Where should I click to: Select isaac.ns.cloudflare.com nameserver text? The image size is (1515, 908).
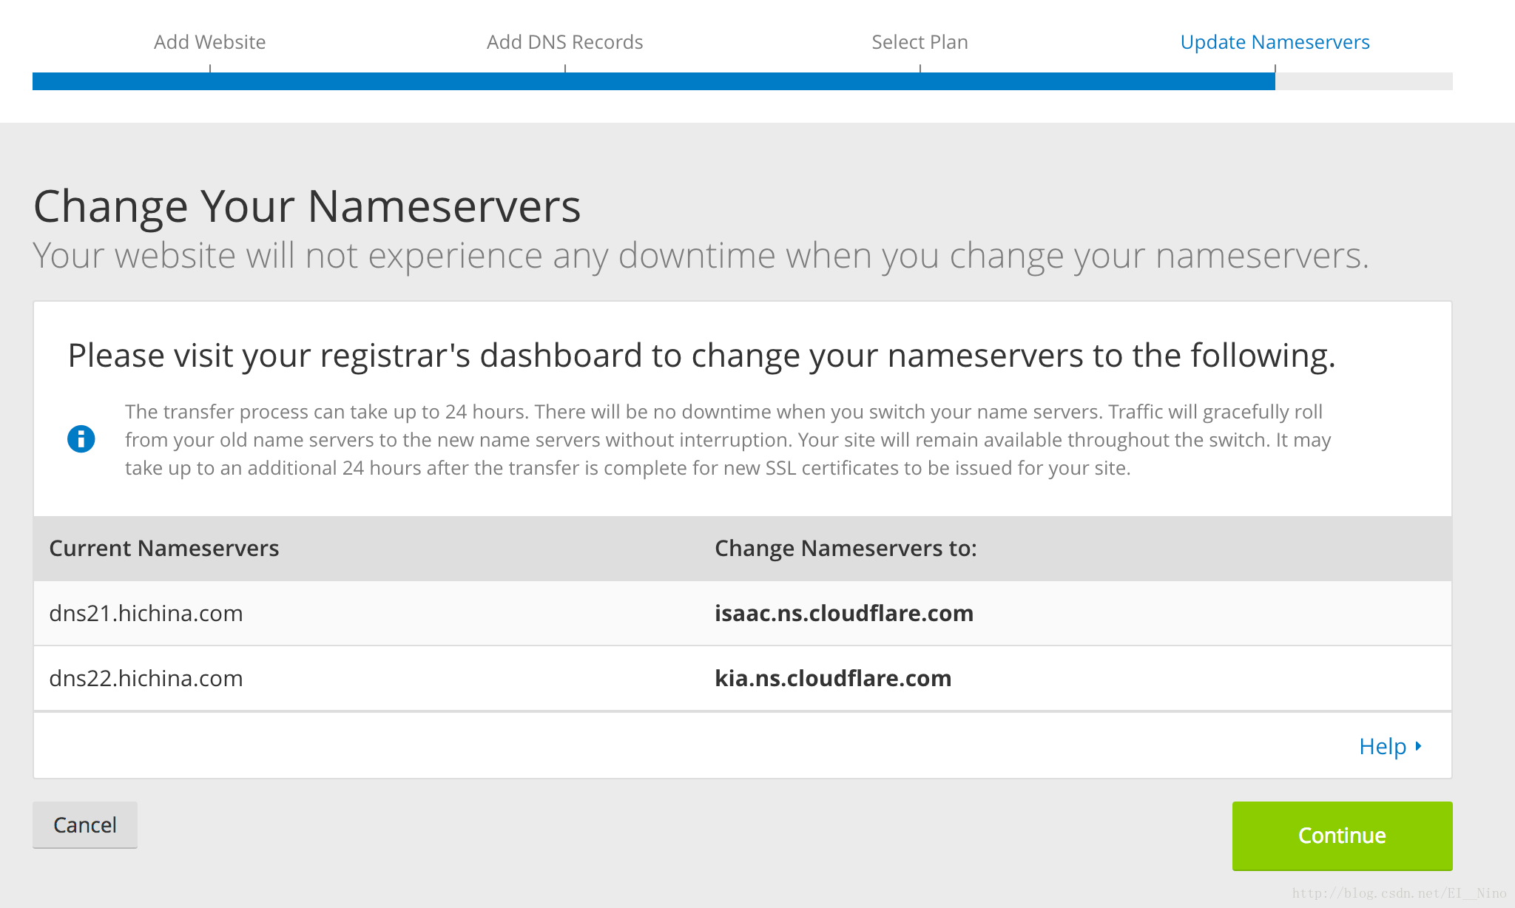tap(844, 613)
